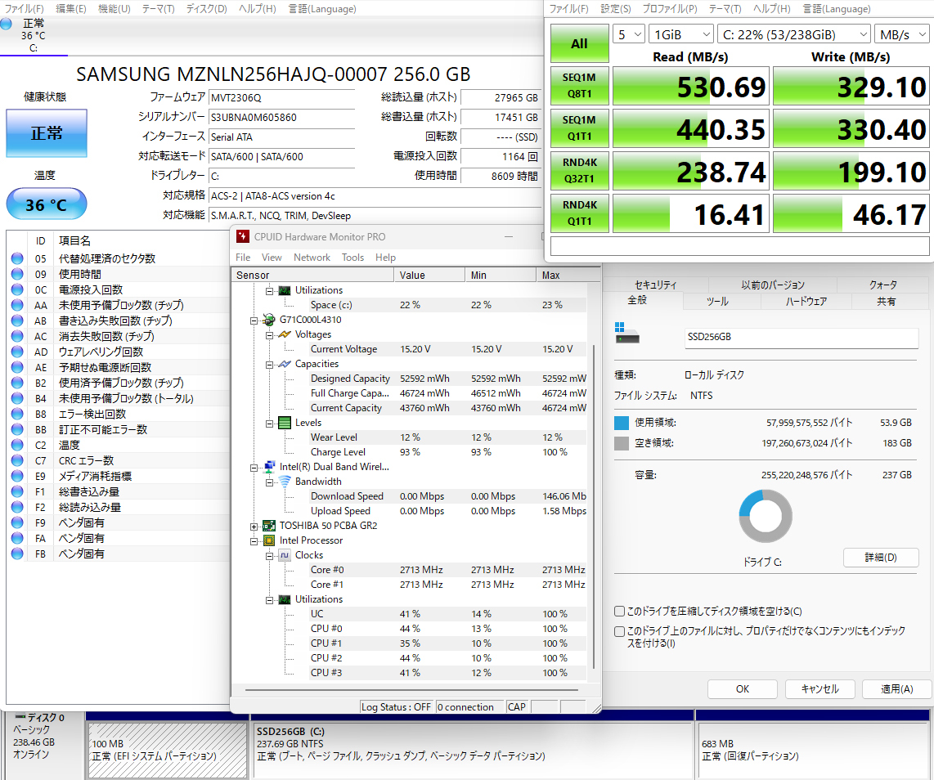Image resolution: width=934 pixels, height=780 pixels.
Task: Click the TOSHIBA 50 PCBA GR2 drive icon
Action: pyautogui.click(x=269, y=526)
